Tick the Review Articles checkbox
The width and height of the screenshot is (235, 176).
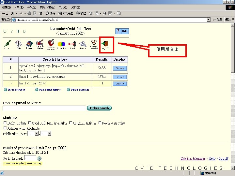point(100,123)
